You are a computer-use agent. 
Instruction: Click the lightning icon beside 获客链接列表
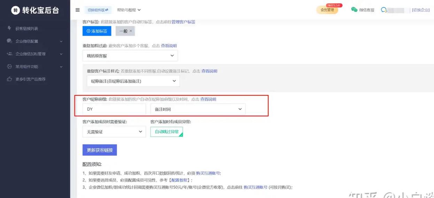[x=9, y=28]
